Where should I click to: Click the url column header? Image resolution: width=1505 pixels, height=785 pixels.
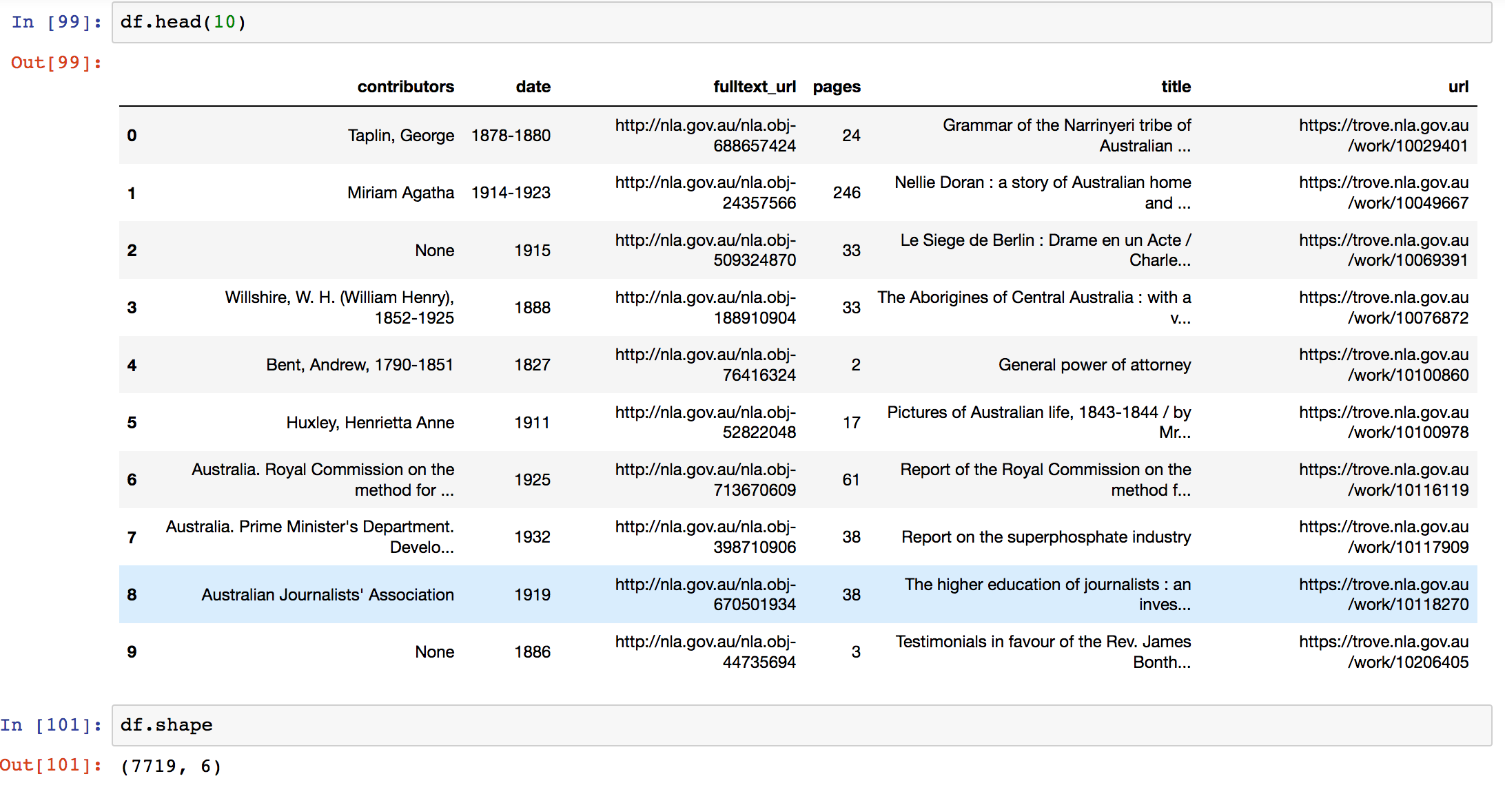[x=1458, y=87]
